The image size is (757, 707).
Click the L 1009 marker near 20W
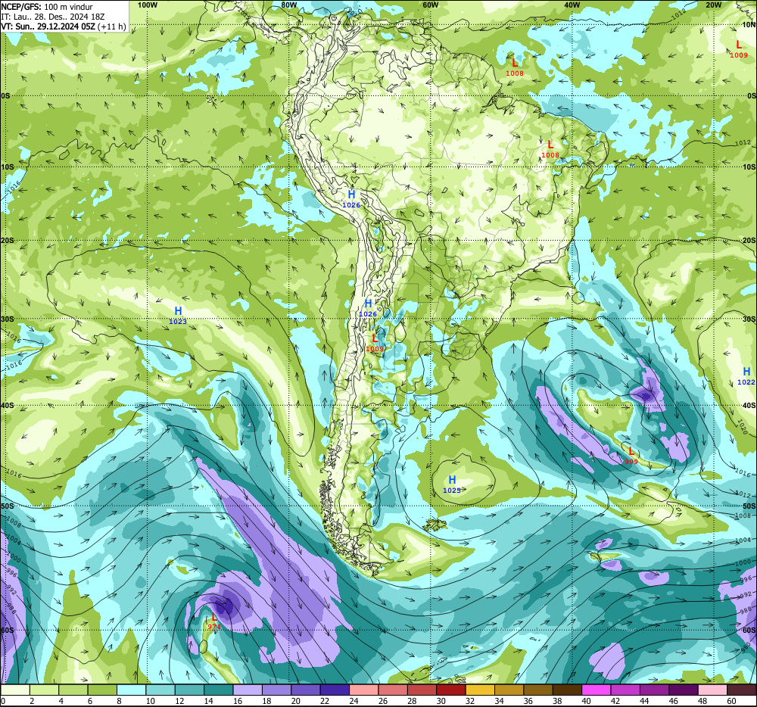(739, 48)
